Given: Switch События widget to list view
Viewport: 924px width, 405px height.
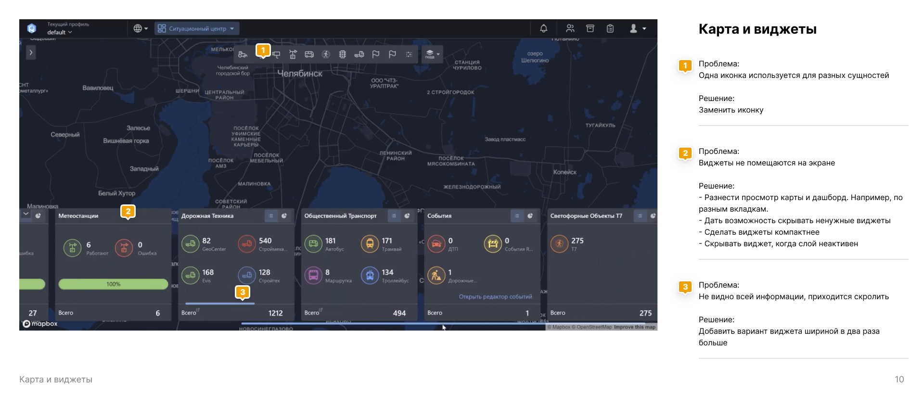Looking at the screenshot, I should [x=517, y=216].
